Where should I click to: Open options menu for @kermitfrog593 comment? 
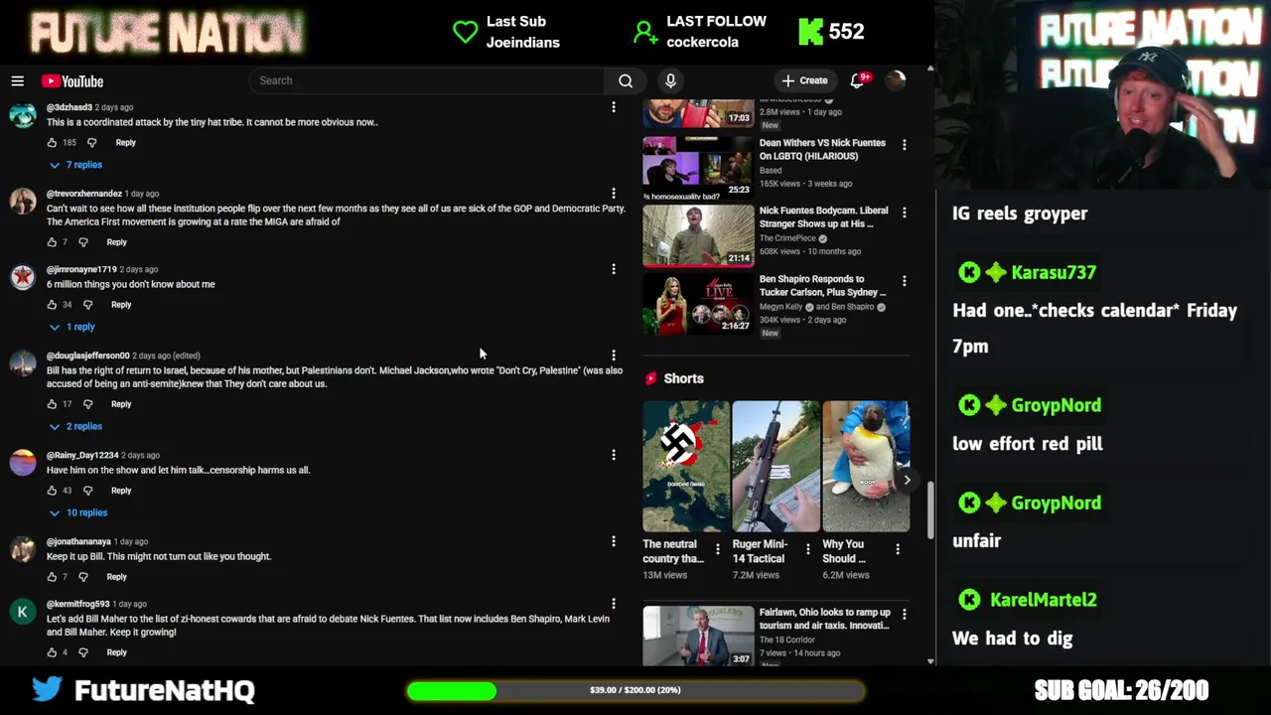point(614,604)
